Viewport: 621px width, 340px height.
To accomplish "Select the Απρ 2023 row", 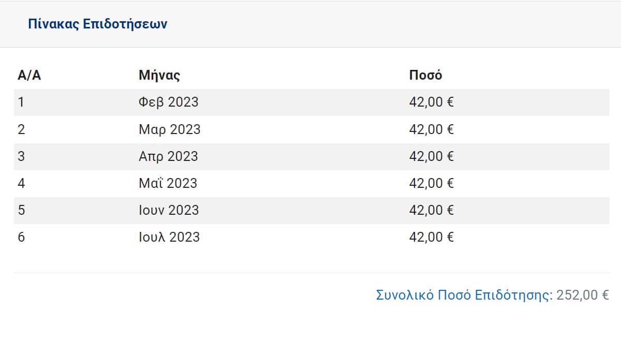I will [312, 156].
